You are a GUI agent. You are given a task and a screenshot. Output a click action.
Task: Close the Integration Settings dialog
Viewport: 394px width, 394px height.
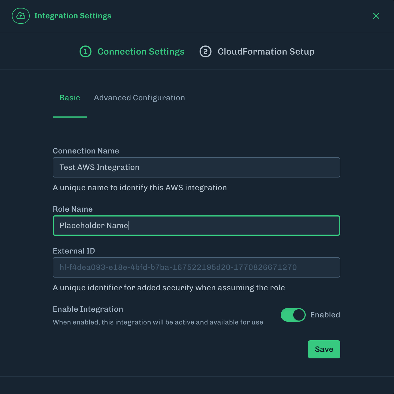[x=376, y=16]
